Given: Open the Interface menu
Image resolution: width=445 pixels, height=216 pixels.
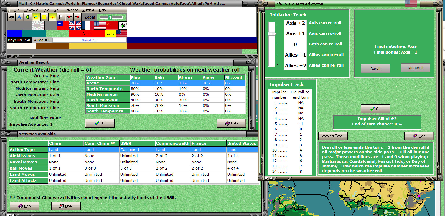Looking at the screenshot, I should click(x=72, y=10).
